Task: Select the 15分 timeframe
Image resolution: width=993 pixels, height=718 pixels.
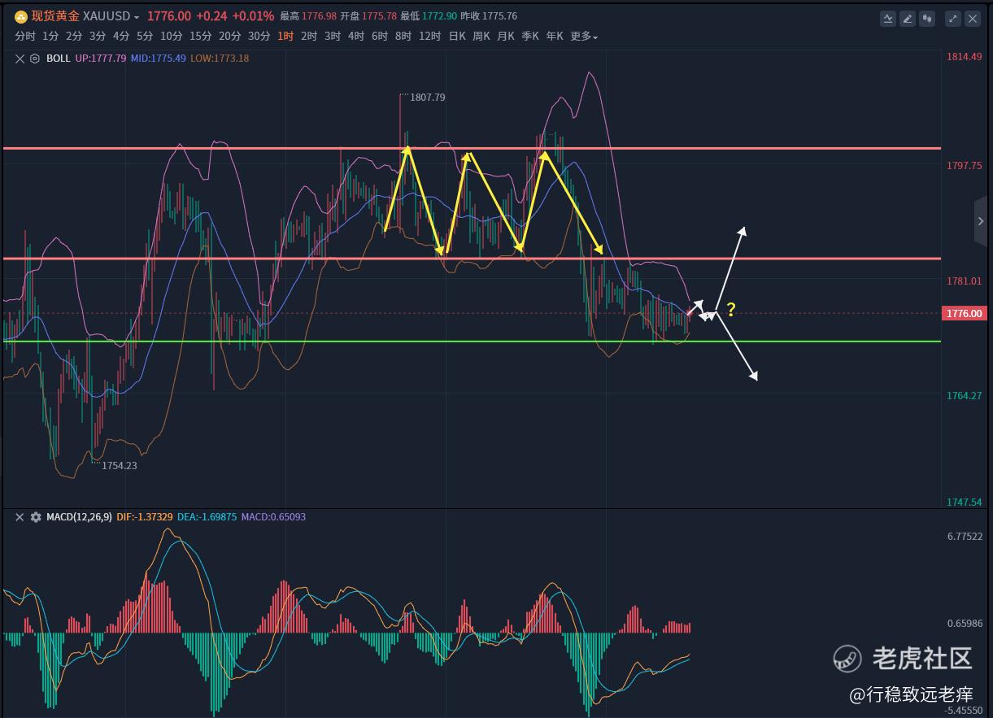Action: pos(200,37)
